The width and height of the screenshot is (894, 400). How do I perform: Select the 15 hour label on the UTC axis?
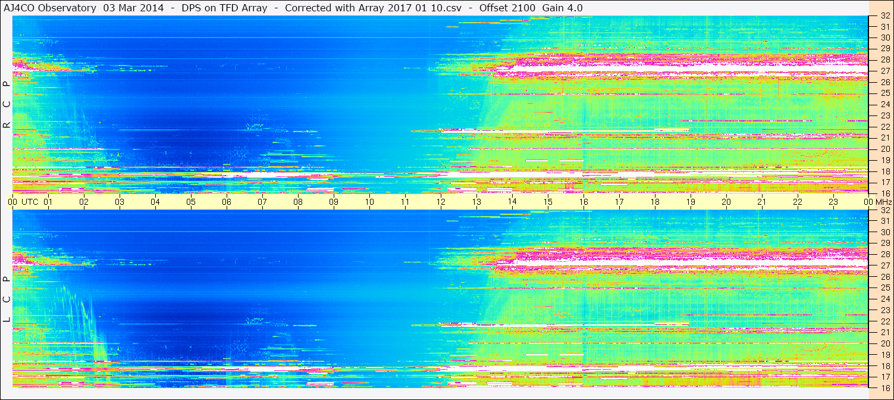(x=547, y=202)
